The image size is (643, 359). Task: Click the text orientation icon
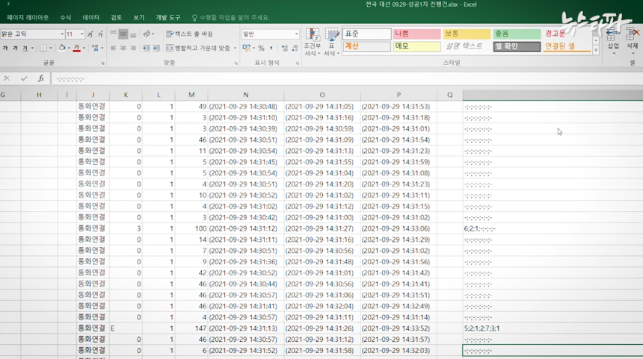(147, 34)
